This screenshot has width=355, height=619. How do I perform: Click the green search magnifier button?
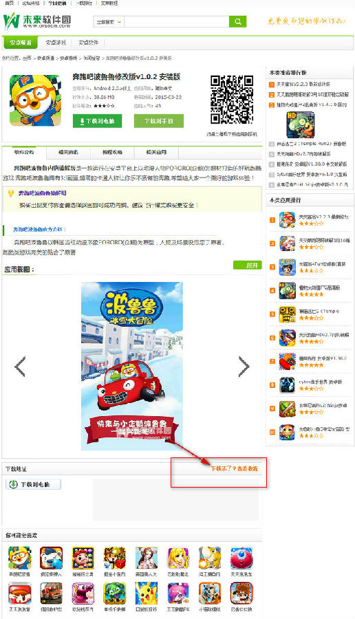click(x=237, y=22)
